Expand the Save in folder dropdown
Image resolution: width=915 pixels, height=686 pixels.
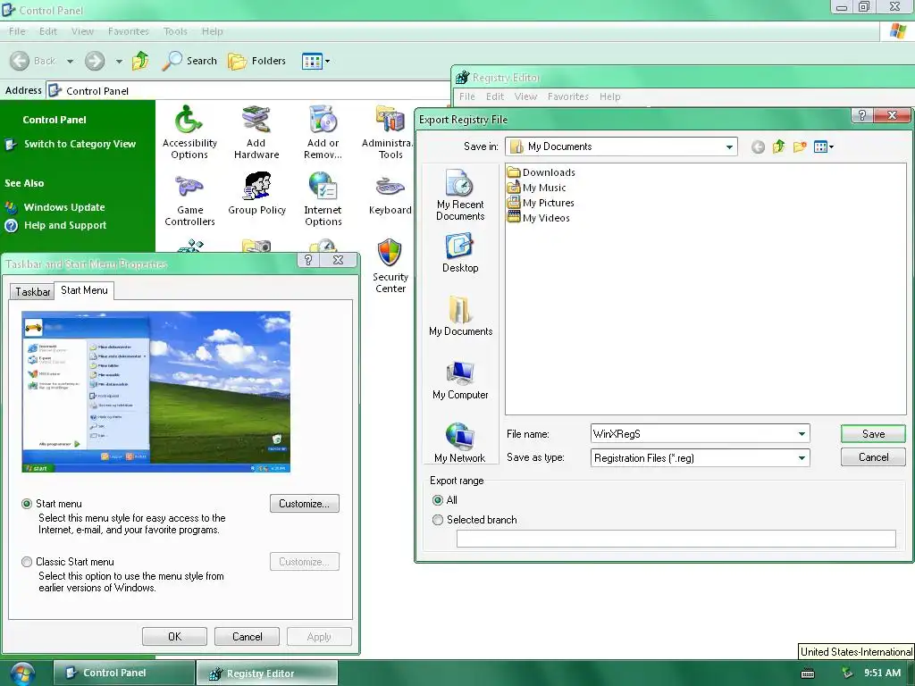pos(729,147)
